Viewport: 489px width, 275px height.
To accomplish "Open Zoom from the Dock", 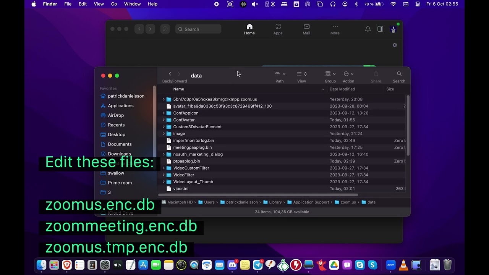I will [390, 265].
